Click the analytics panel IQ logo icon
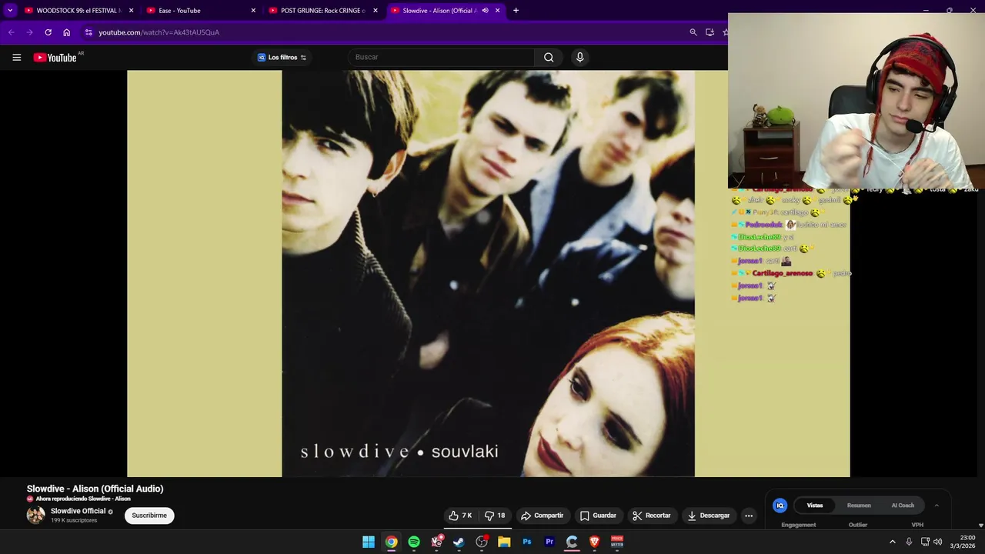The width and height of the screenshot is (985, 554). point(780,506)
